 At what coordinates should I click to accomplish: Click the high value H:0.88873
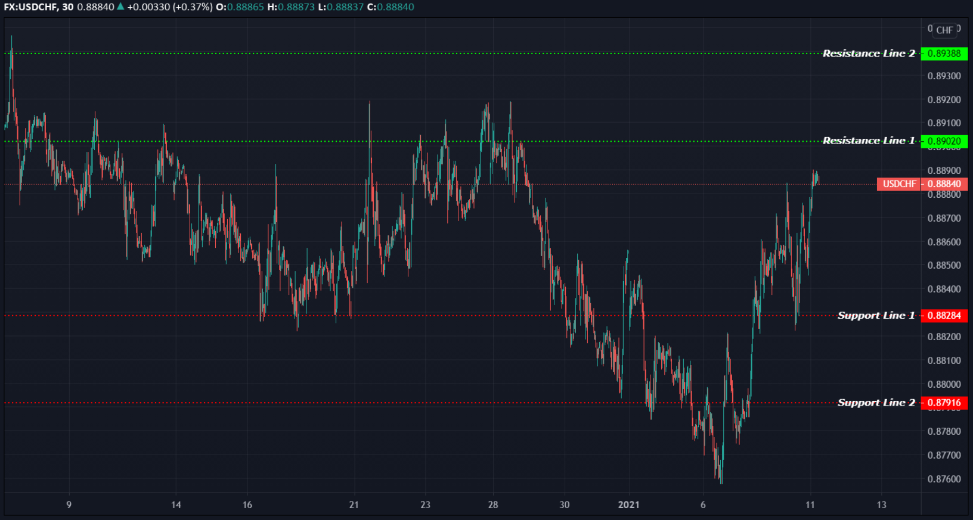[290, 7]
